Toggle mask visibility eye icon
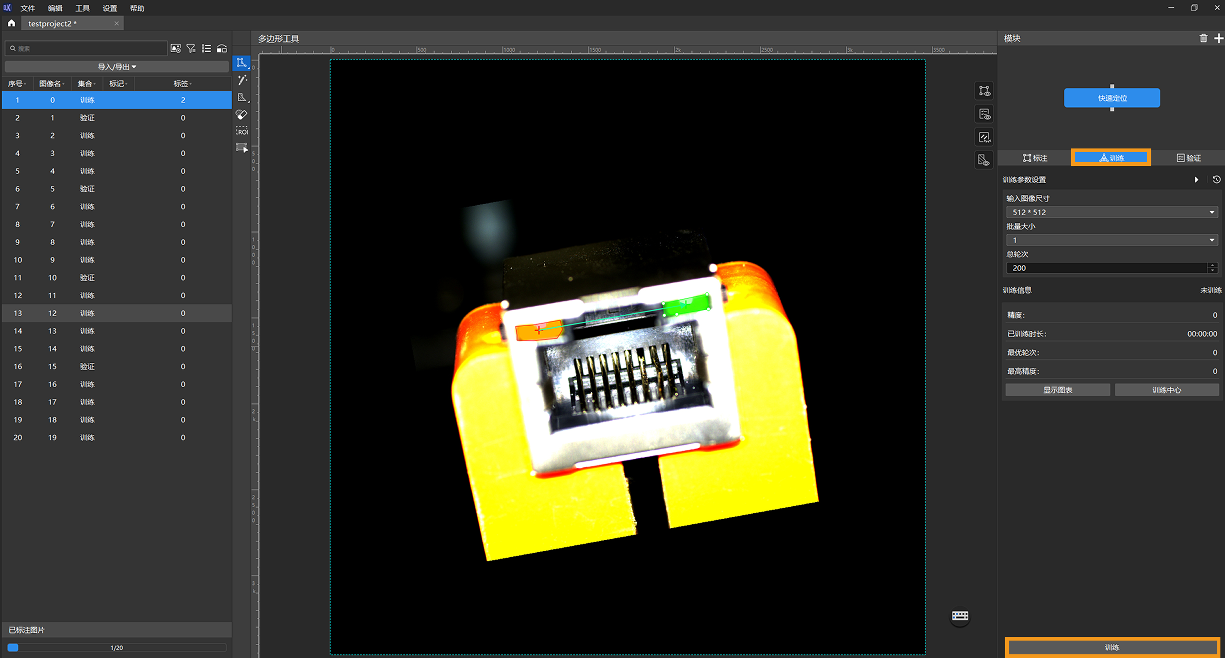 coord(984,160)
